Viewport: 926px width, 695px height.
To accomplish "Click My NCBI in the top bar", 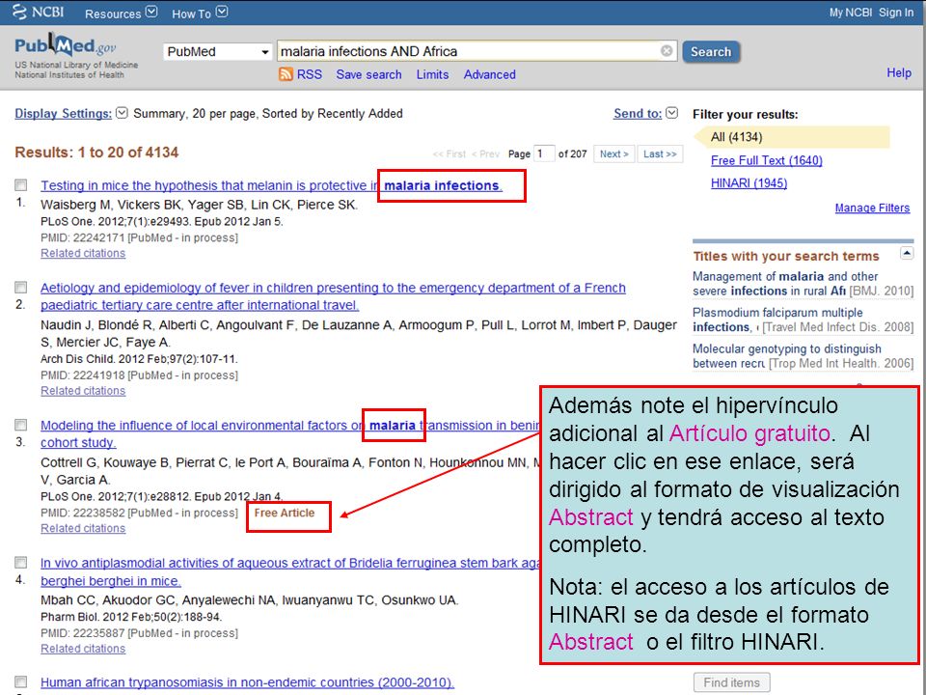I will coord(851,13).
